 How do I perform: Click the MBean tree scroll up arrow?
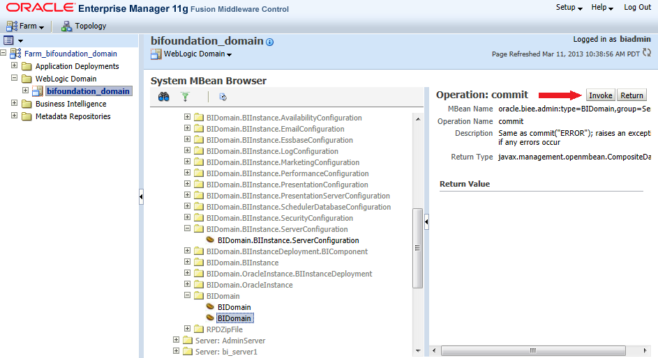[417, 119]
